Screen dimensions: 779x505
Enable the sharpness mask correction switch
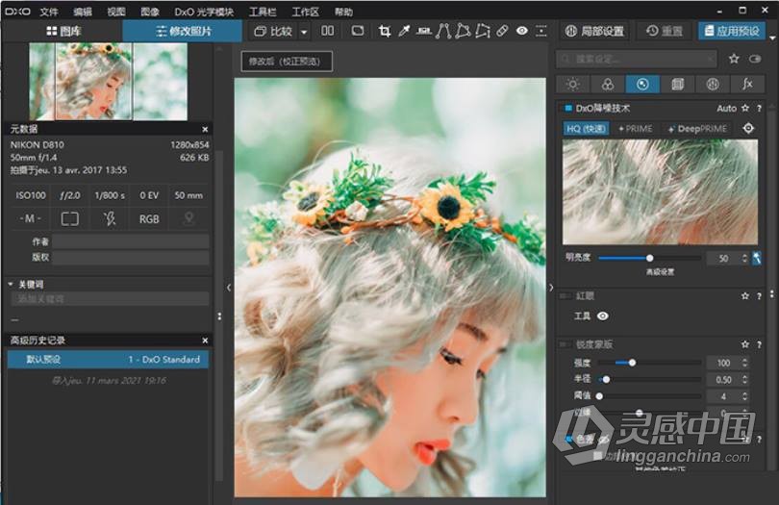click(565, 344)
